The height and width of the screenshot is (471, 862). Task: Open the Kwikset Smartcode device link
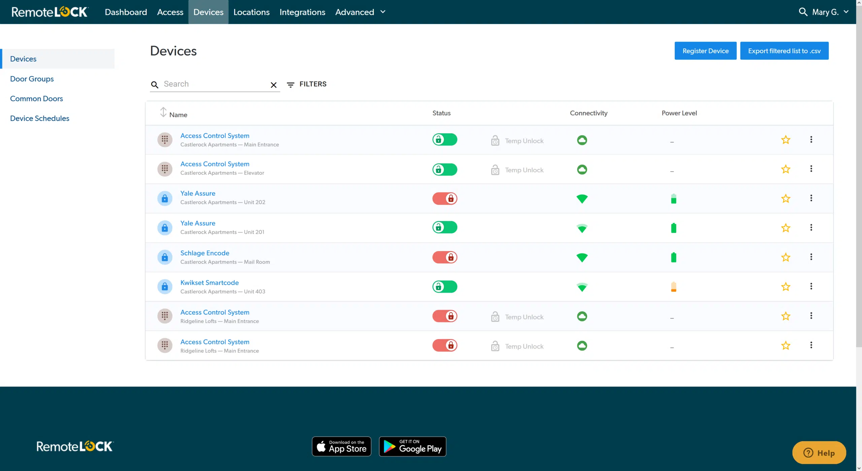pos(209,283)
